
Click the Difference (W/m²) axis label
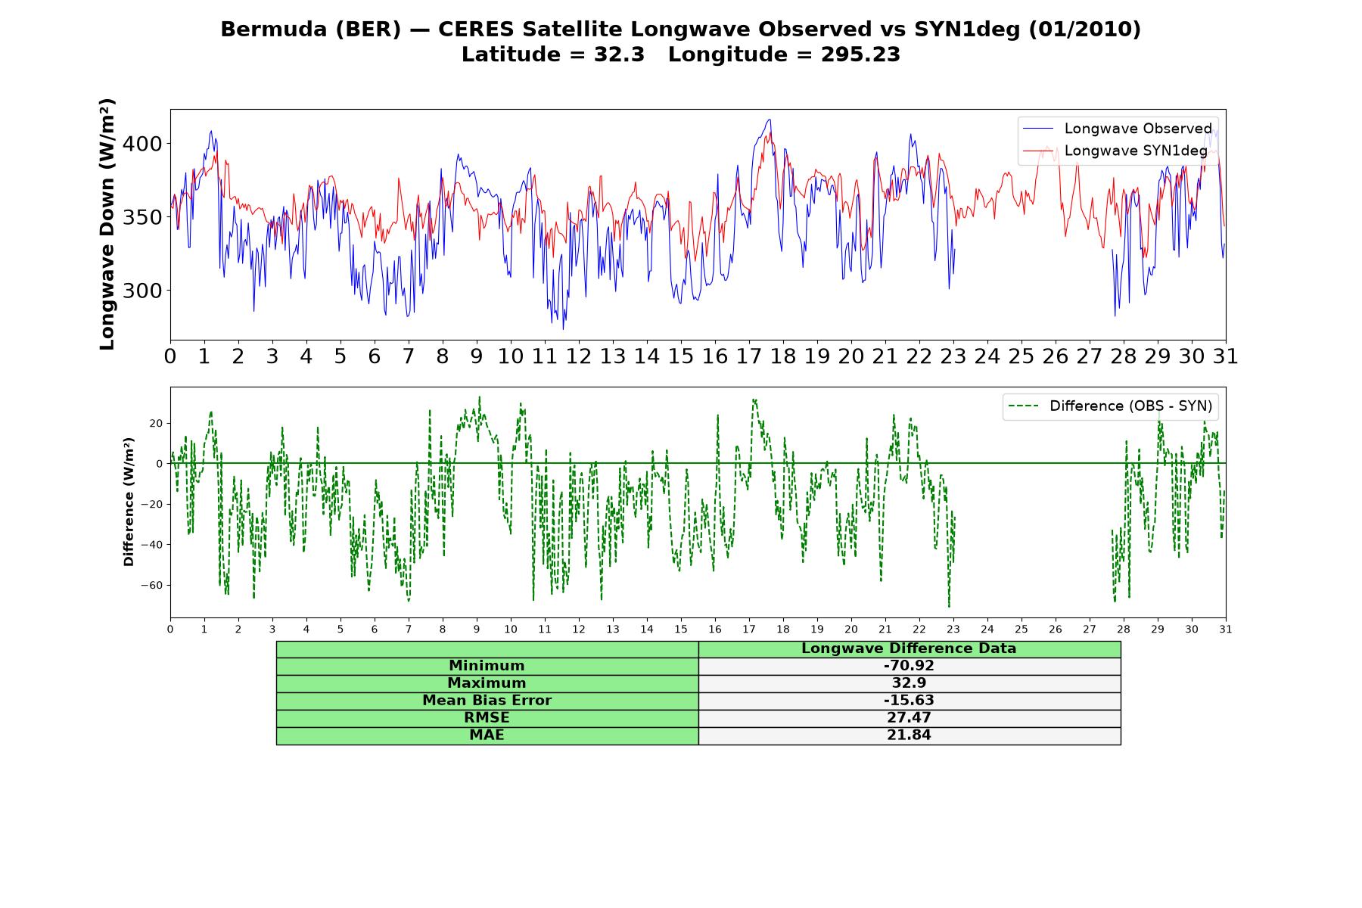click(129, 502)
